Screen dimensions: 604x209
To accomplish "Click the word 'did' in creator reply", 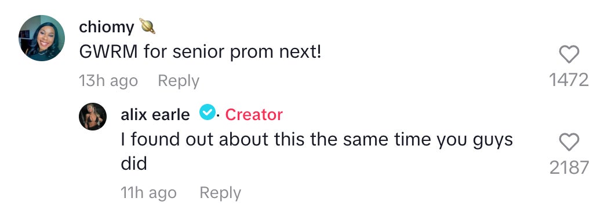I will click(134, 164).
